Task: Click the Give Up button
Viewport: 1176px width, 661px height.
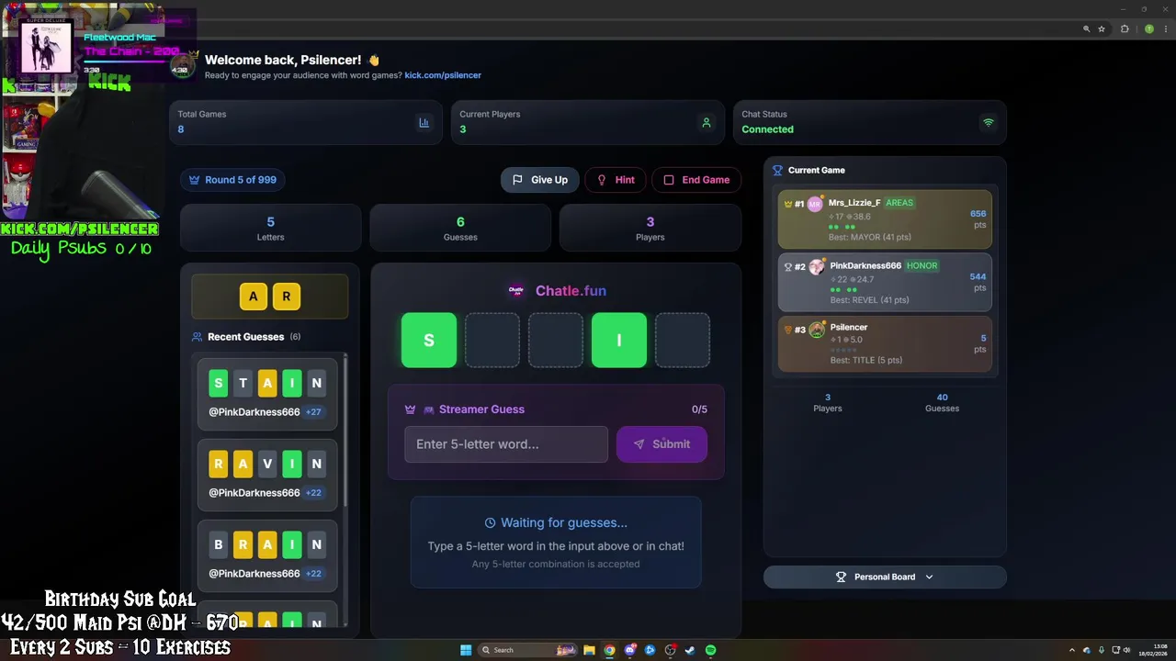Action: click(539, 180)
